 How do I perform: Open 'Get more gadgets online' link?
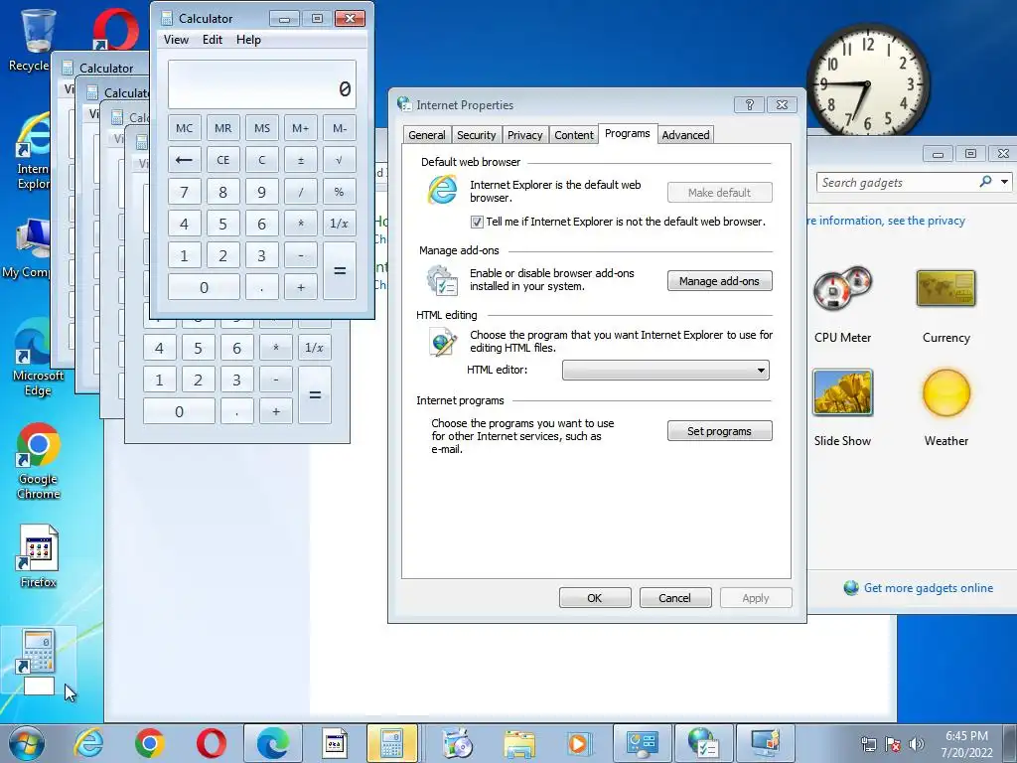pos(928,588)
